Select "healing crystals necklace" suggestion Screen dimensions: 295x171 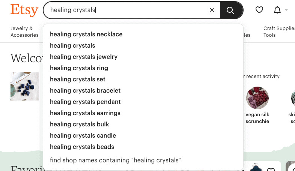(x=86, y=34)
